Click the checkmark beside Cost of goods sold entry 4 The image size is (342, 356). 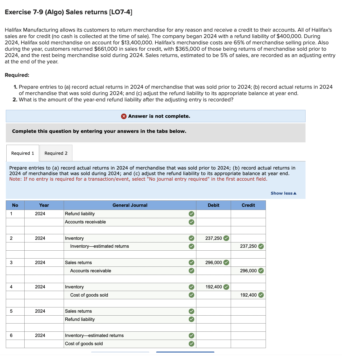191,295
